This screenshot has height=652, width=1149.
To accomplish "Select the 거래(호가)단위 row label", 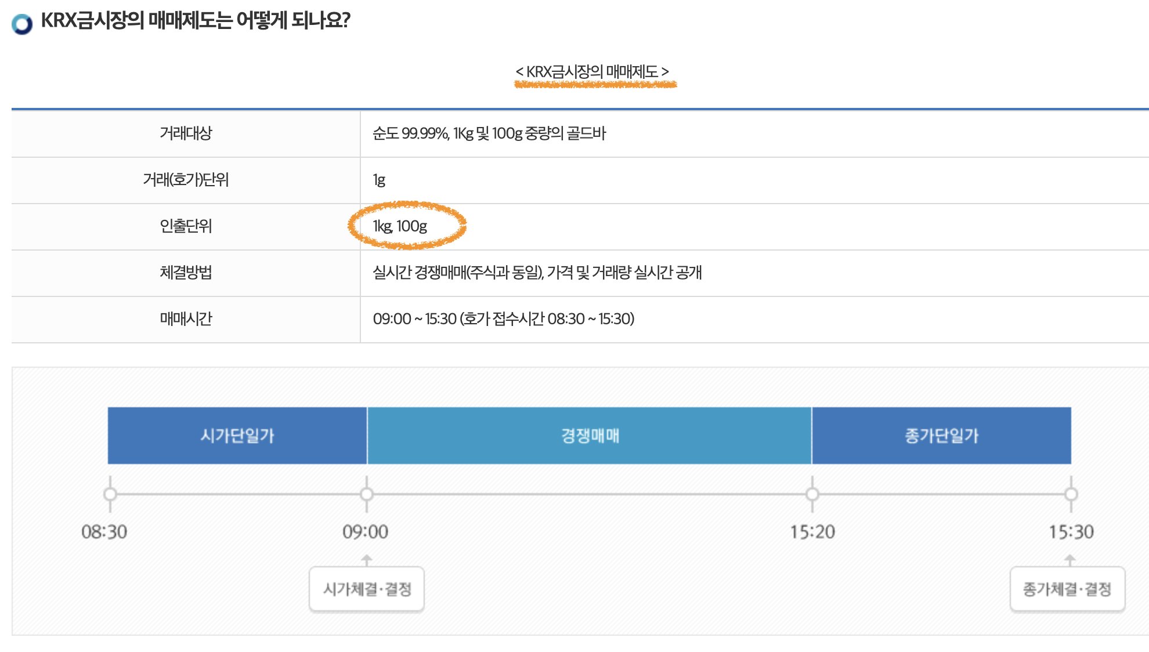I will pyautogui.click(x=186, y=180).
